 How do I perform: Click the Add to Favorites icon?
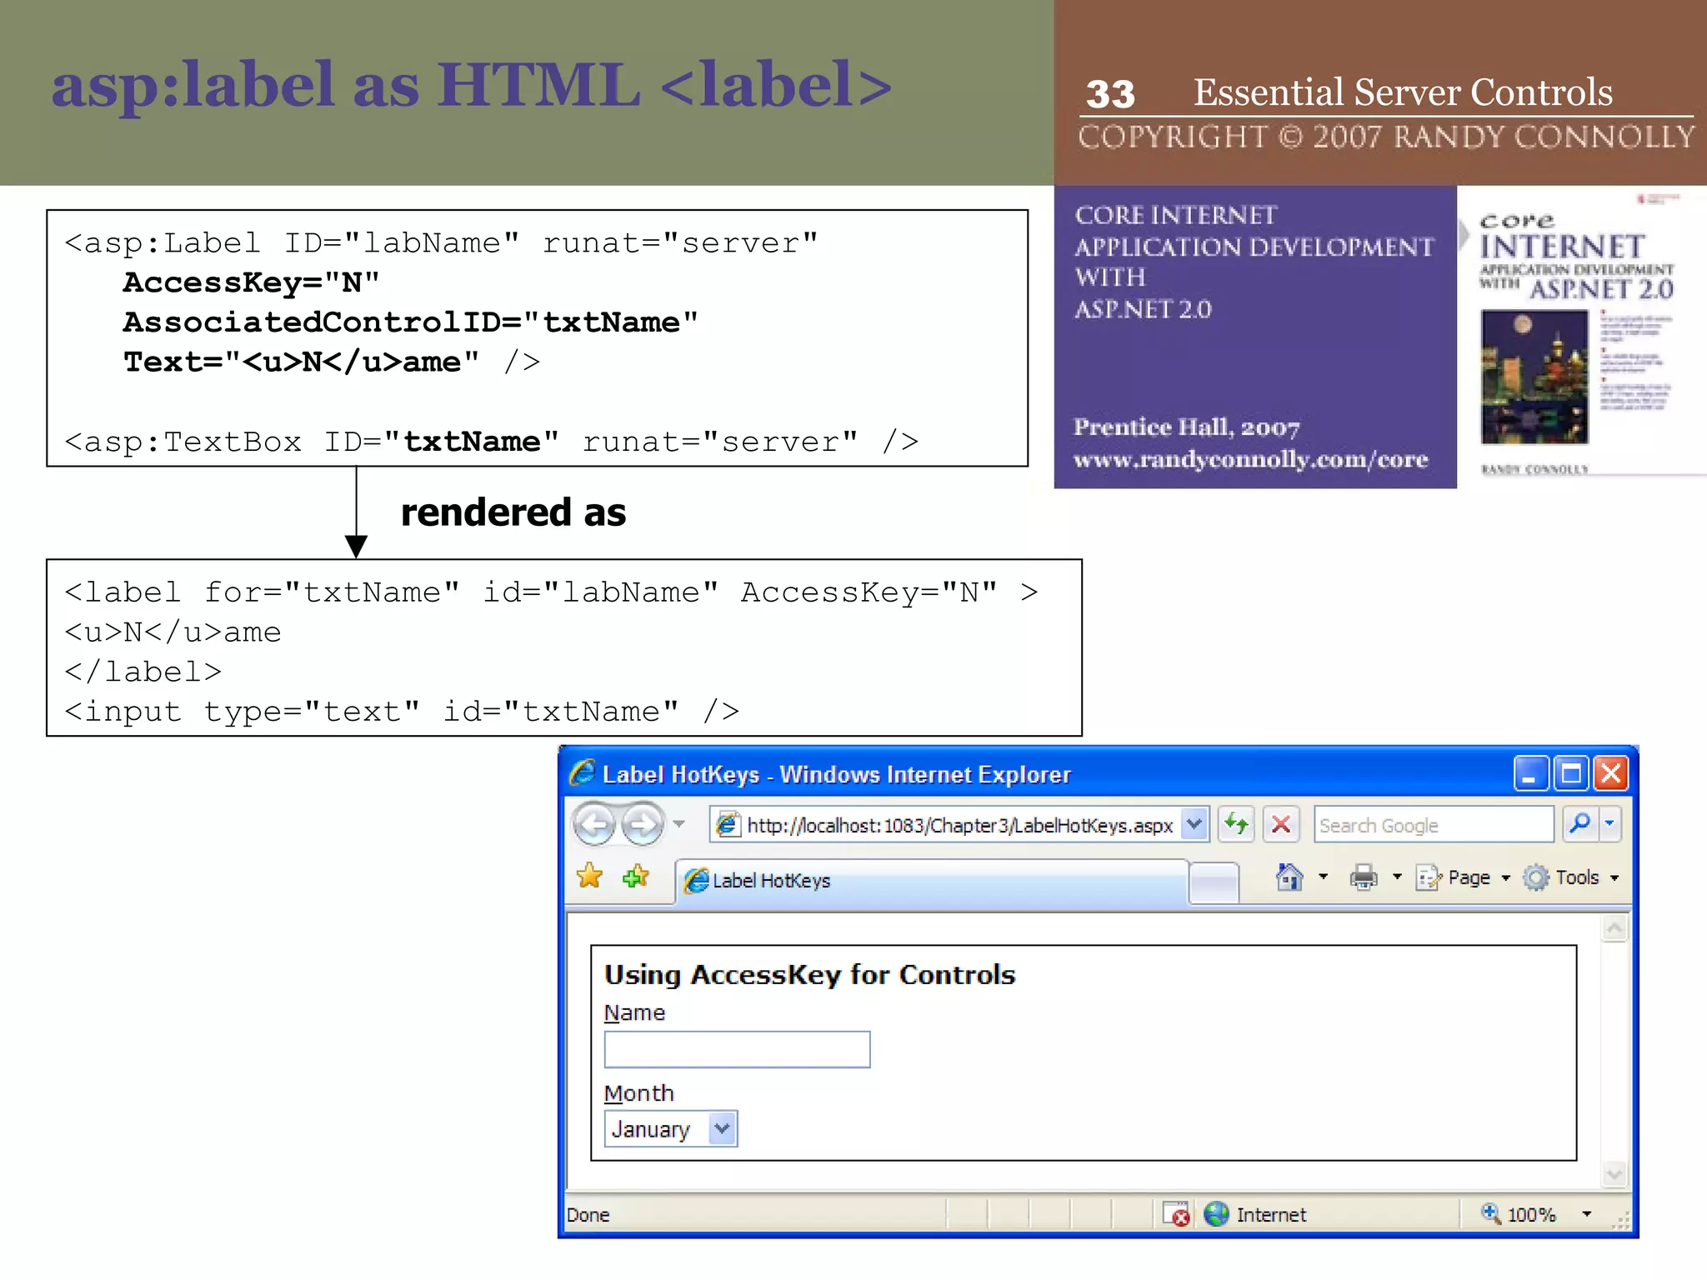pos(635,876)
